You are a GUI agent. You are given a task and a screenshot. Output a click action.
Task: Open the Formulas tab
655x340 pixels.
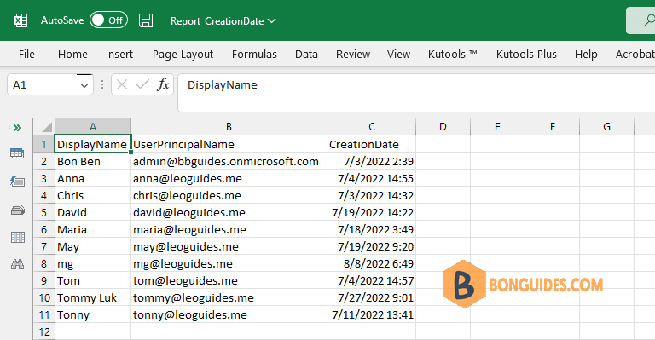254,55
